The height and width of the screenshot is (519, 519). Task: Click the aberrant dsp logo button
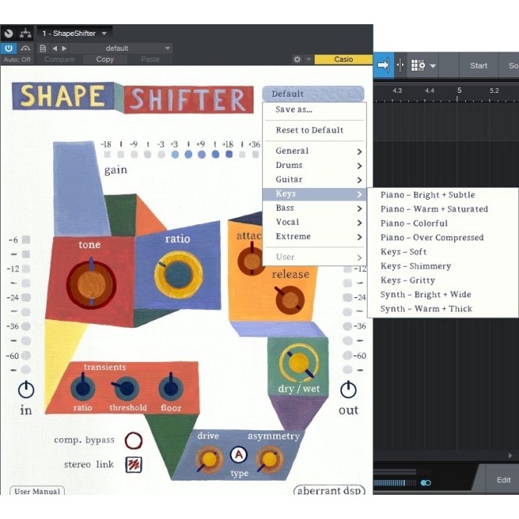click(x=329, y=490)
